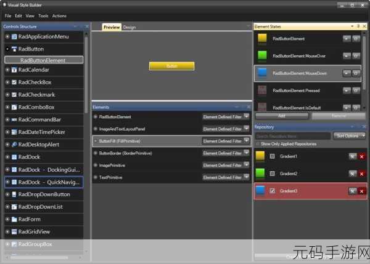Toggle Show Only Applied Repositories checkbox
The width and height of the screenshot is (370, 264).
(258, 144)
